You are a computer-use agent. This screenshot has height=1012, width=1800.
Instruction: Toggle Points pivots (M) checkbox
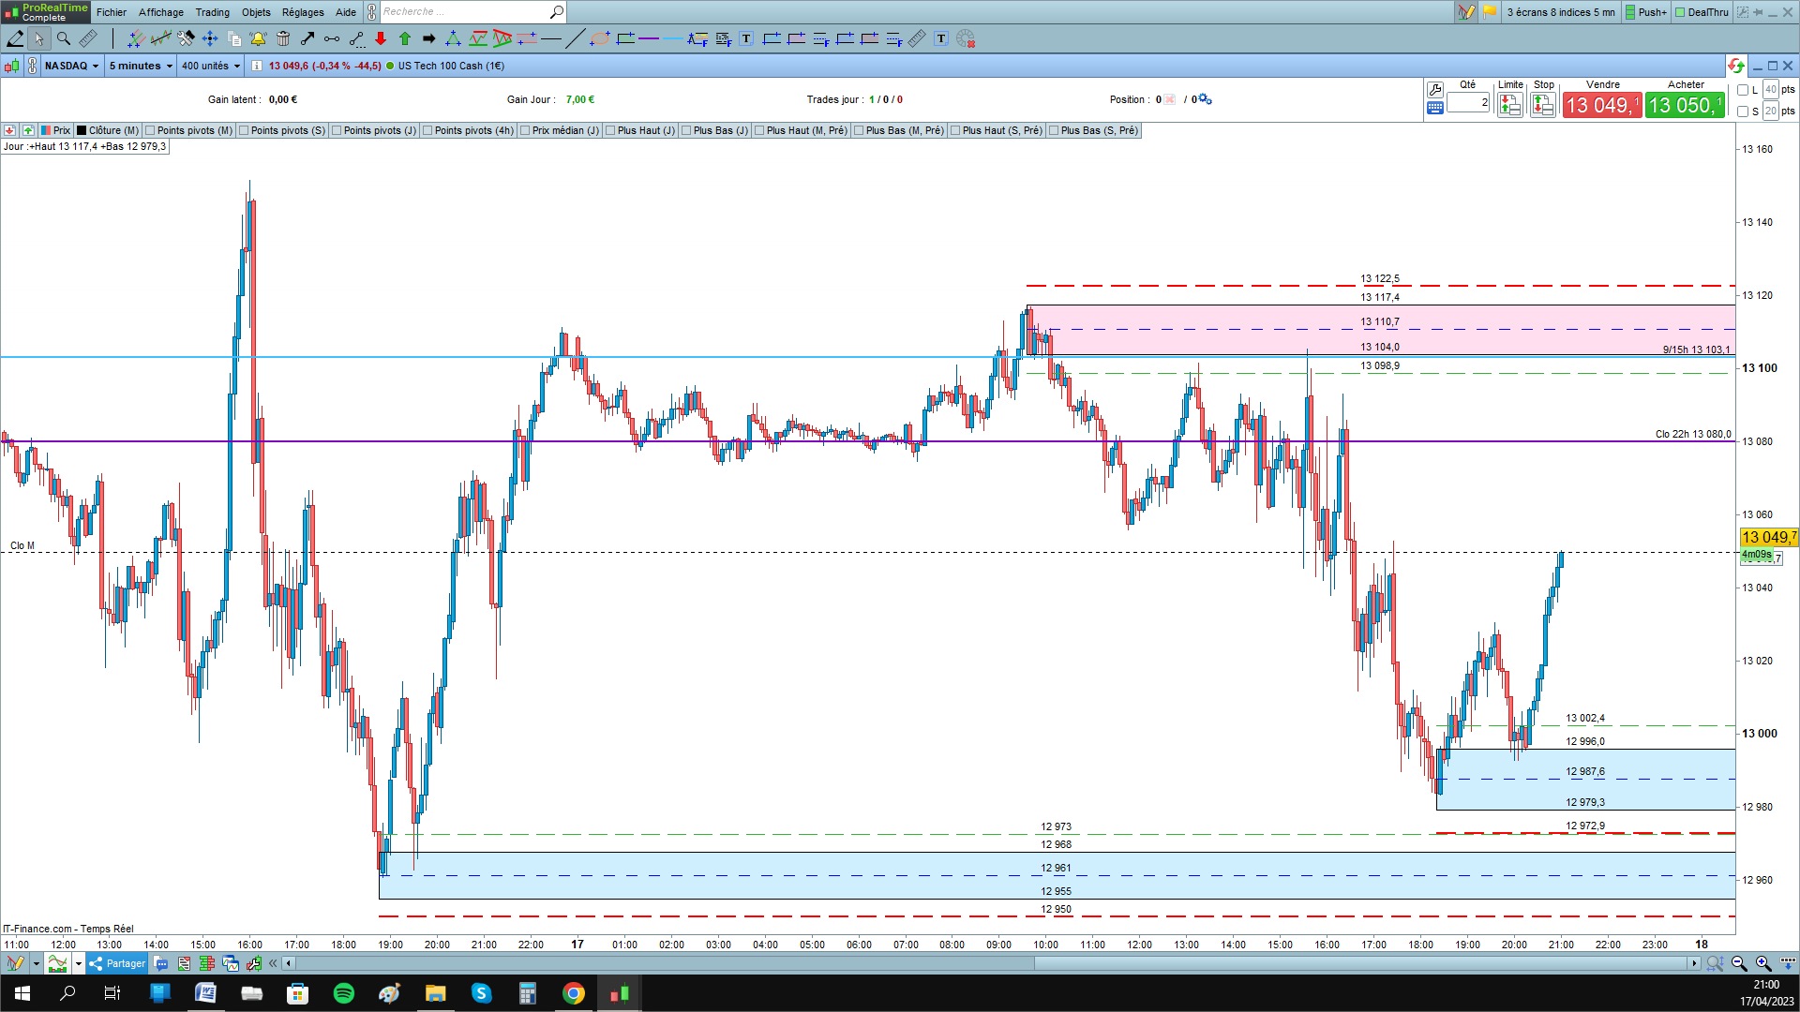pos(150,131)
